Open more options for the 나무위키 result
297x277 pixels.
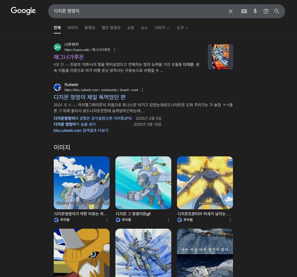[115, 50]
